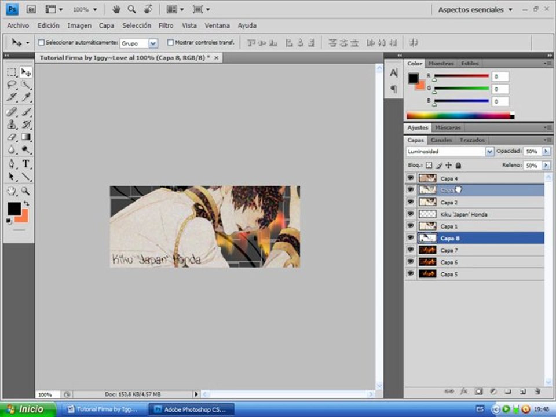This screenshot has width=556, height=417.
Task: Hide the Capa 4 layer
Action: pyautogui.click(x=411, y=178)
